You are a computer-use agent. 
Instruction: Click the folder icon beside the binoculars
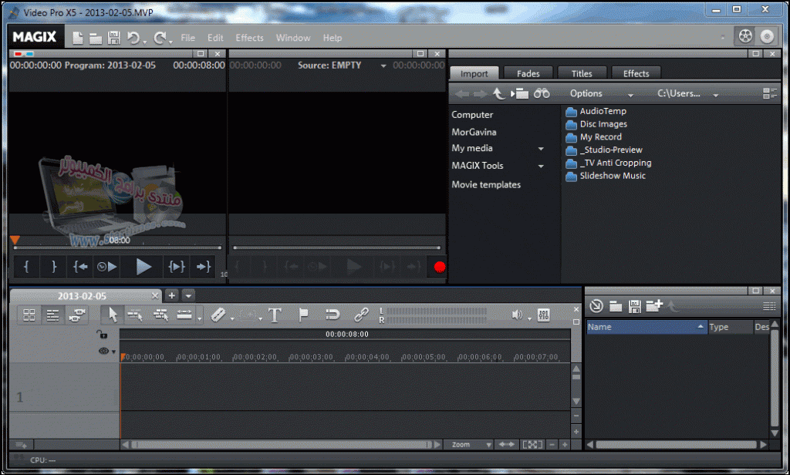(x=520, y=93)
